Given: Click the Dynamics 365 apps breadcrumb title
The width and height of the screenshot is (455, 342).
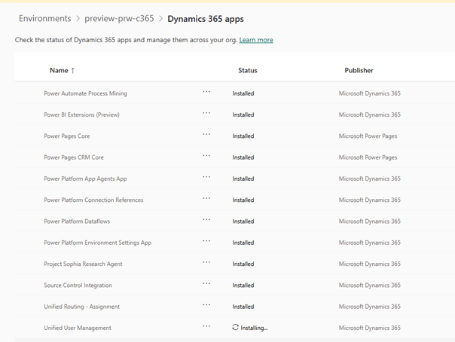Looking at the screenshot, I should pos(206,19).
